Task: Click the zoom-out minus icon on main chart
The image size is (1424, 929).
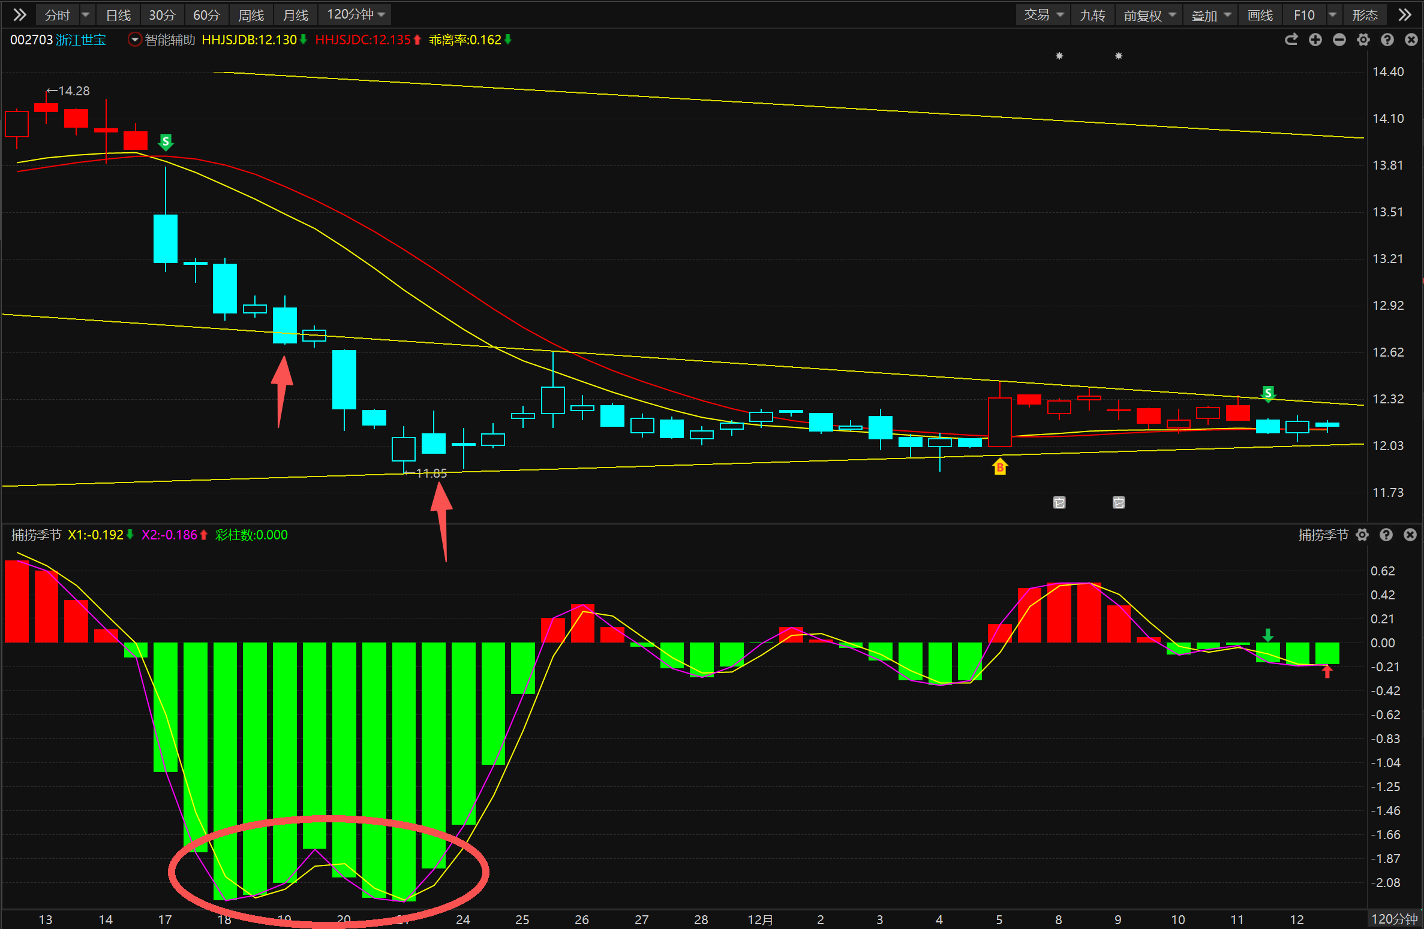Action: pos(1339,40)
